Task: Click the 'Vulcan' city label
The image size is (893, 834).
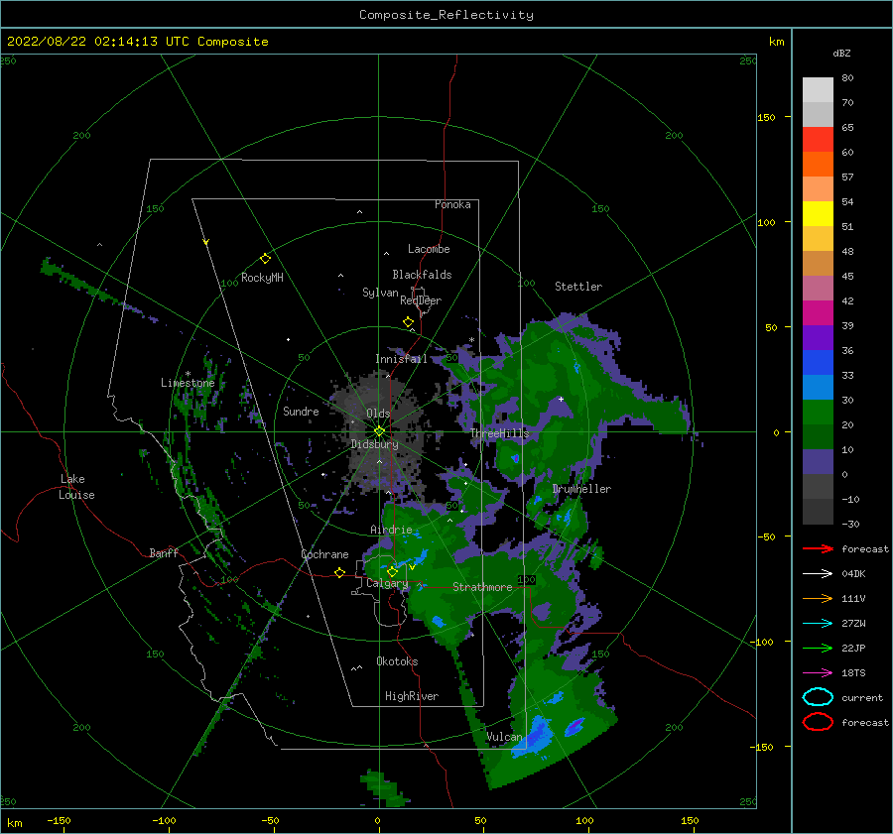Action: 504,737
